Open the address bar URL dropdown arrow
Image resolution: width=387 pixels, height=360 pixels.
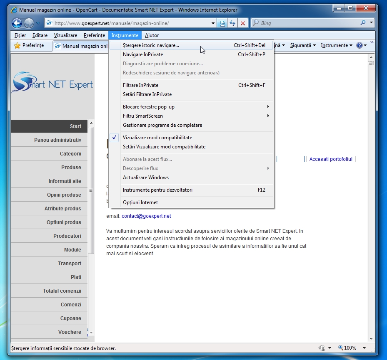[213, 23]
